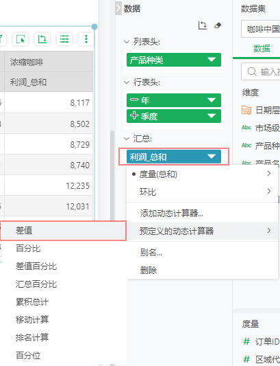The height and width of the screenshot is (366, 280).
Task: Click the table cell with value 8,117
Action: click(x=49, y=103)
